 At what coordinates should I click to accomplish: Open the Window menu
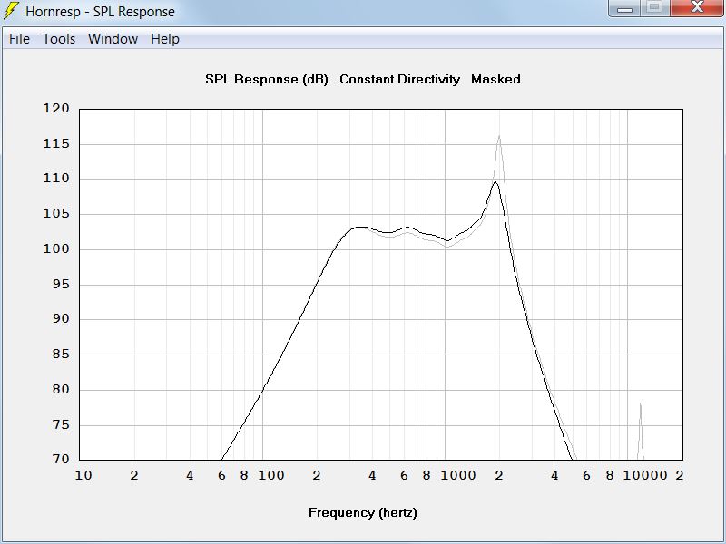(113, 39)
